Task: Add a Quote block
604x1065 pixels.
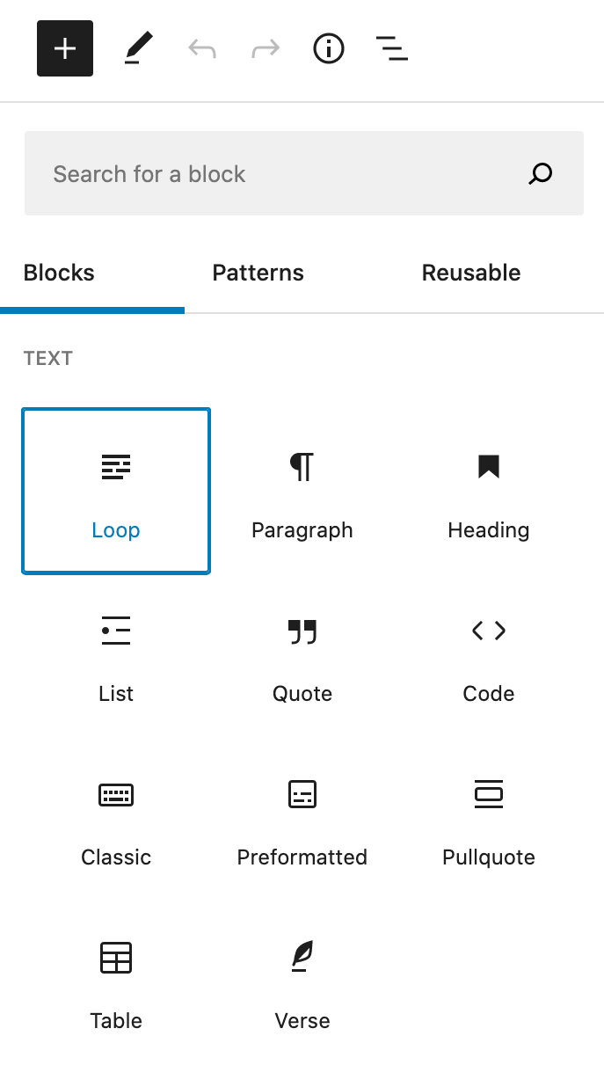Action: 302,654
